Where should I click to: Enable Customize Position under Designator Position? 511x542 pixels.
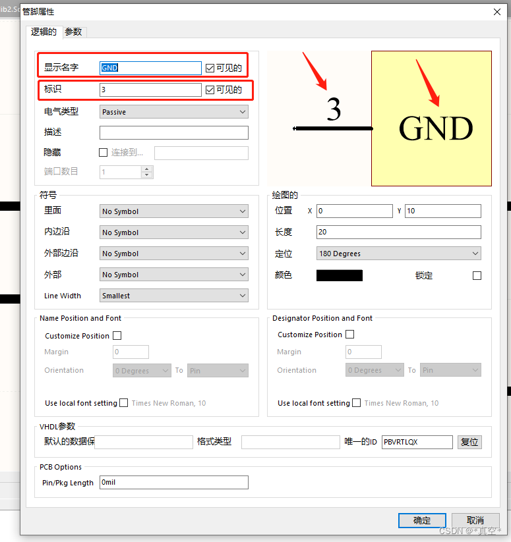349,335
